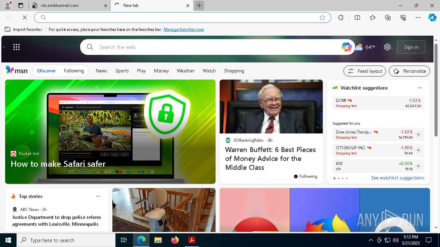Launch Firefox from the taskbar

click(175, 240)
